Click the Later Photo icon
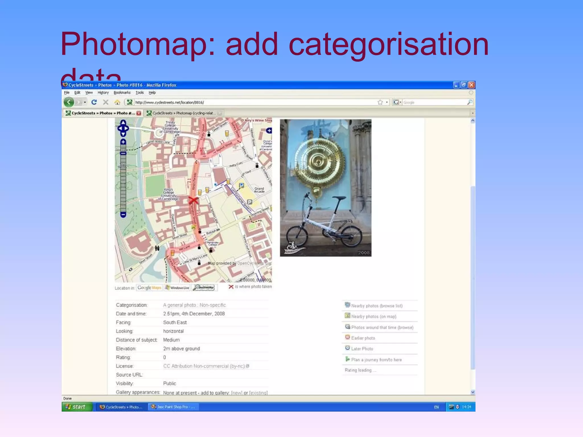Viewport: 583px width, 437px height. pos(347,348)
